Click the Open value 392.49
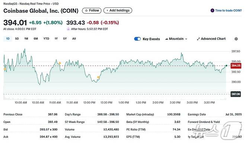Screen dimensions: 245x143 52,122
